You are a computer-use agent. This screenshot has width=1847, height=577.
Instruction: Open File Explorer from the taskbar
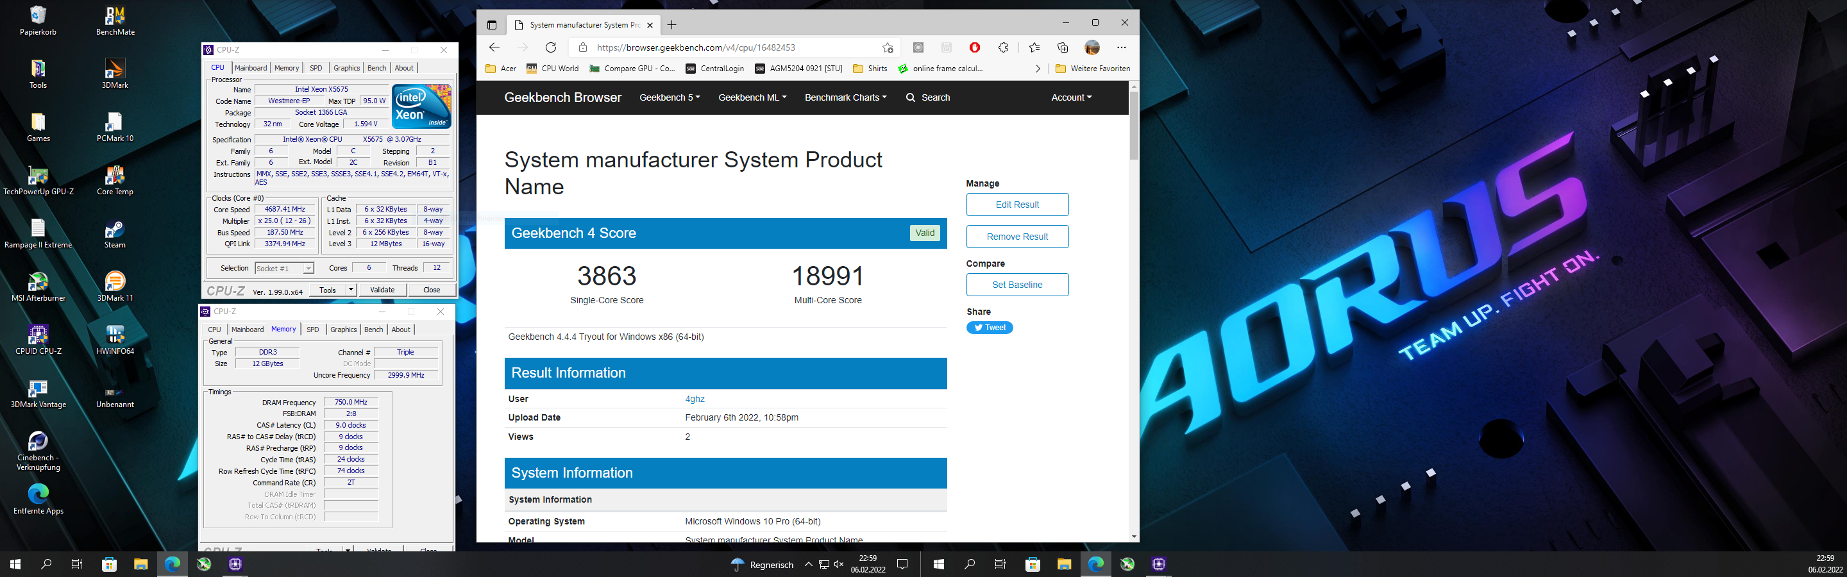[140, 564]
